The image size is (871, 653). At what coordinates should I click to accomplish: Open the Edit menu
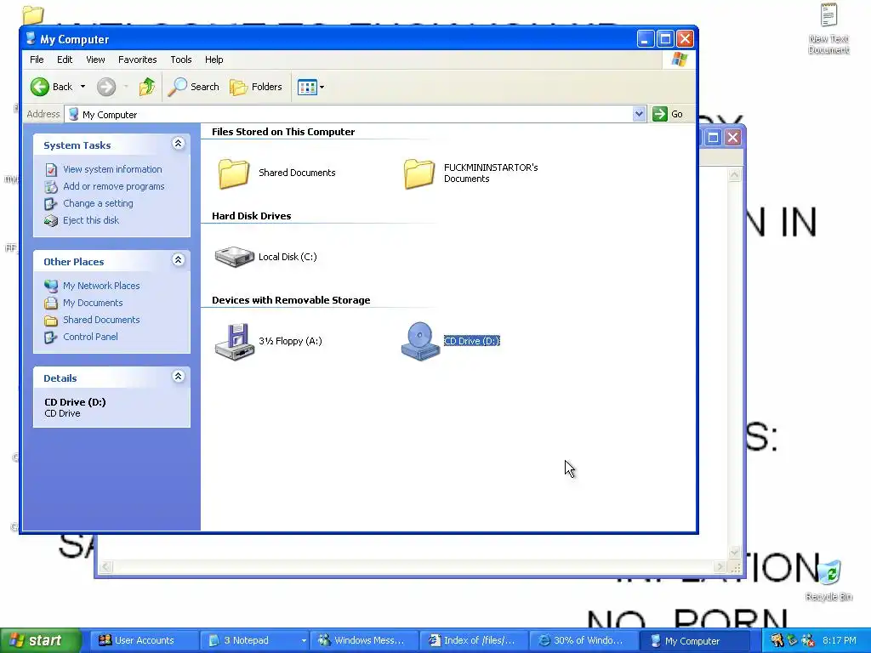tap(65, 60)
